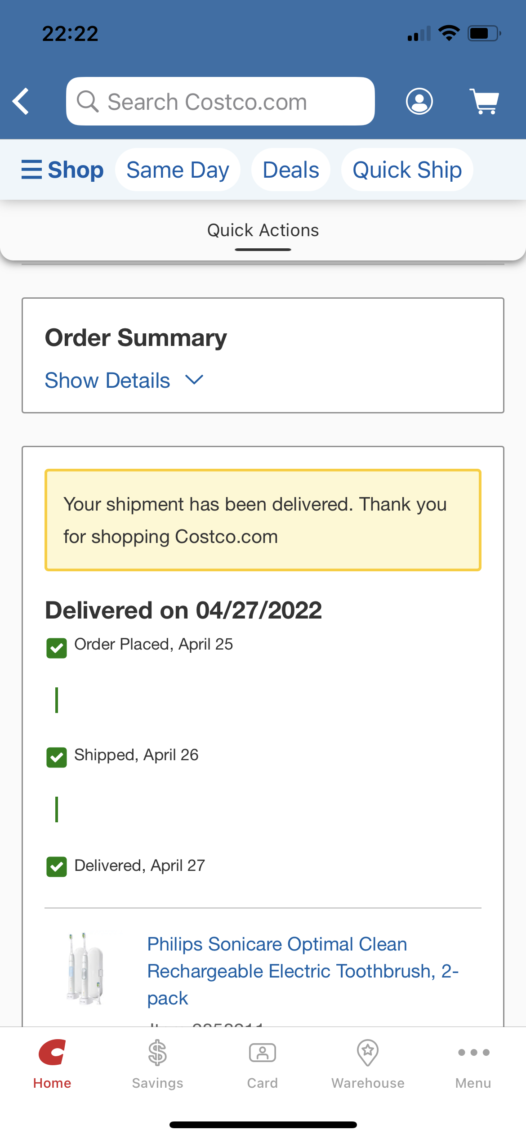Tap the Delivered April 27 checkmark

click(x=57, y=867)
